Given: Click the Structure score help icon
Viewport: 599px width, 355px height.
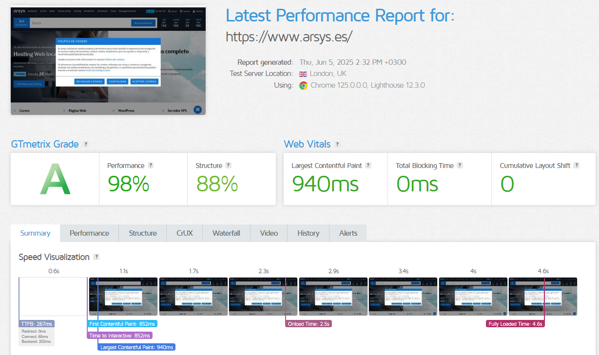Looking at the screenshot, I should [x=228, y=166].
